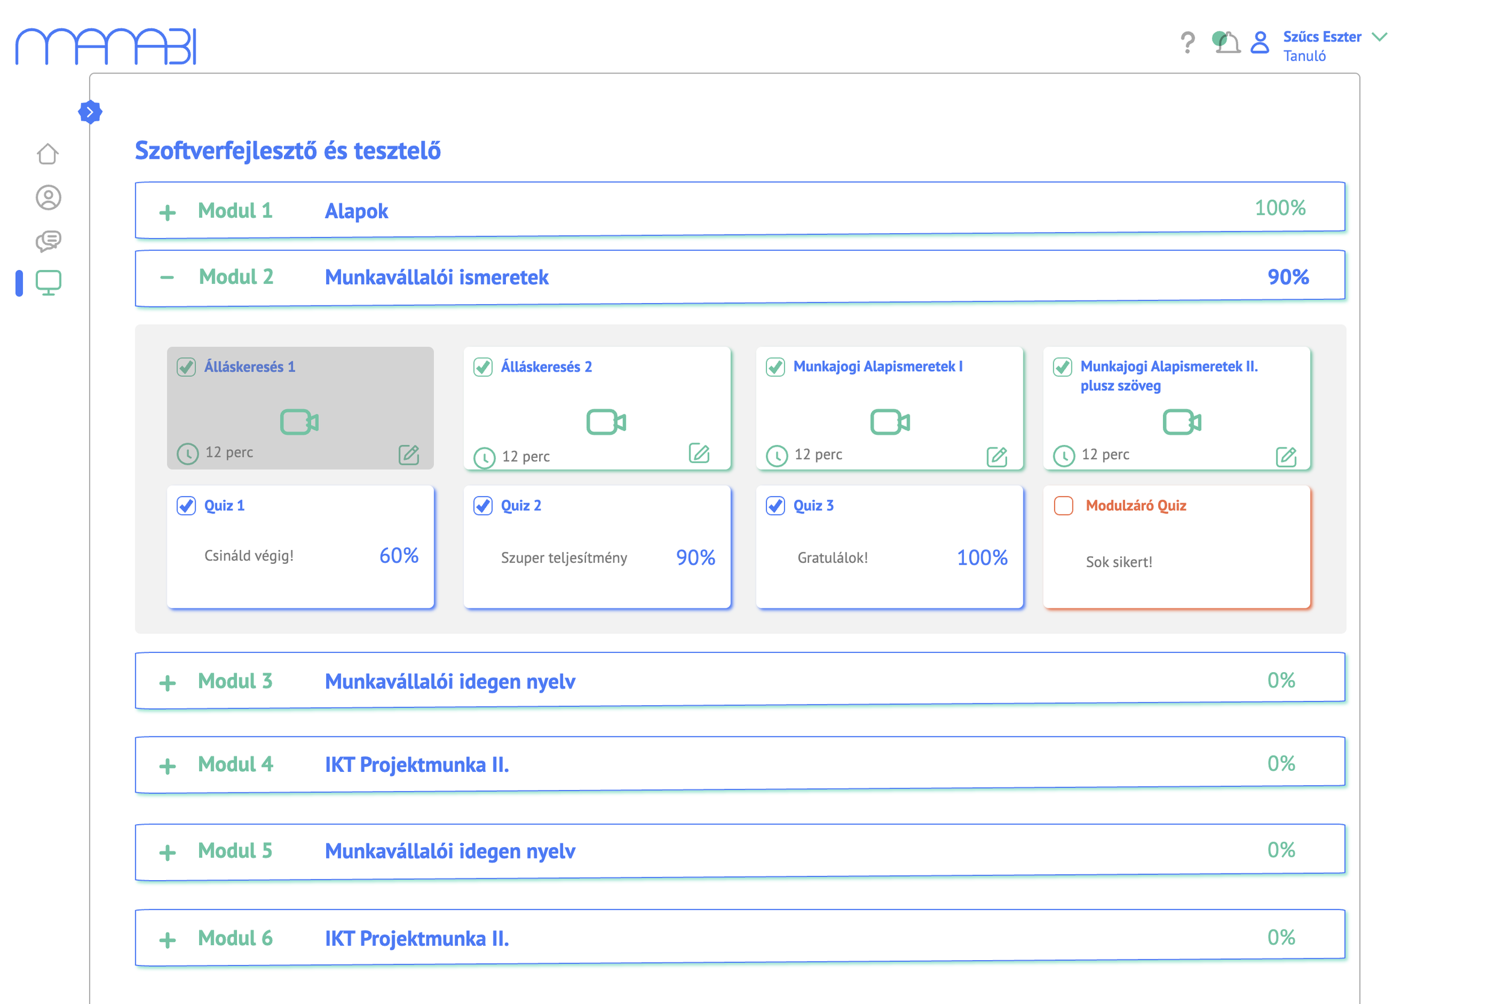Click Munkajogi Alapismeretek II. plusz szöveg title
Viewport: 1504px width, 1004px height.
1168,376
